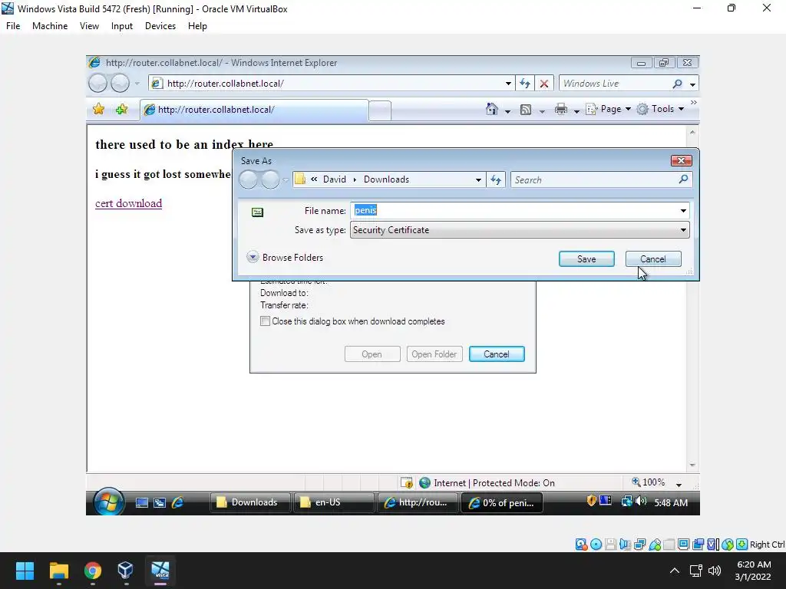Click the Switch between windows quick launch icon
The height and width of the screenshot is (589, 786).
pyautogui.click(x=160, y=502)
